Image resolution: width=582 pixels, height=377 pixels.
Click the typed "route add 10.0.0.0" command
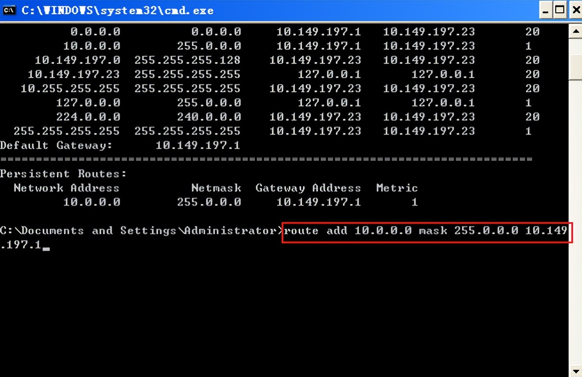coord(348,231)
